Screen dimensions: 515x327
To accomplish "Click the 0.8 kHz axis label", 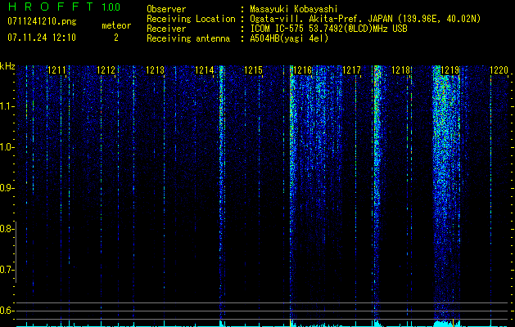I will (7, 229).
